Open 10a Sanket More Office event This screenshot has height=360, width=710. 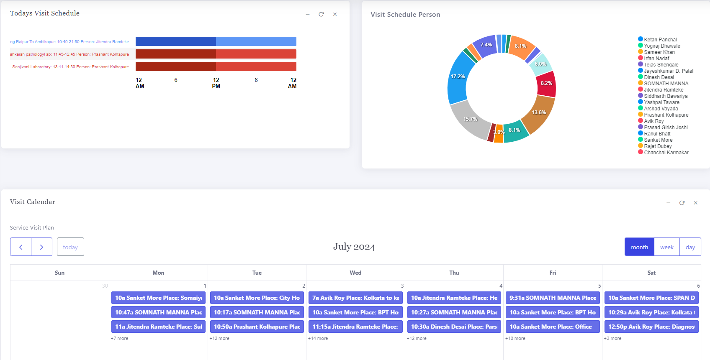tap(553, 327)
